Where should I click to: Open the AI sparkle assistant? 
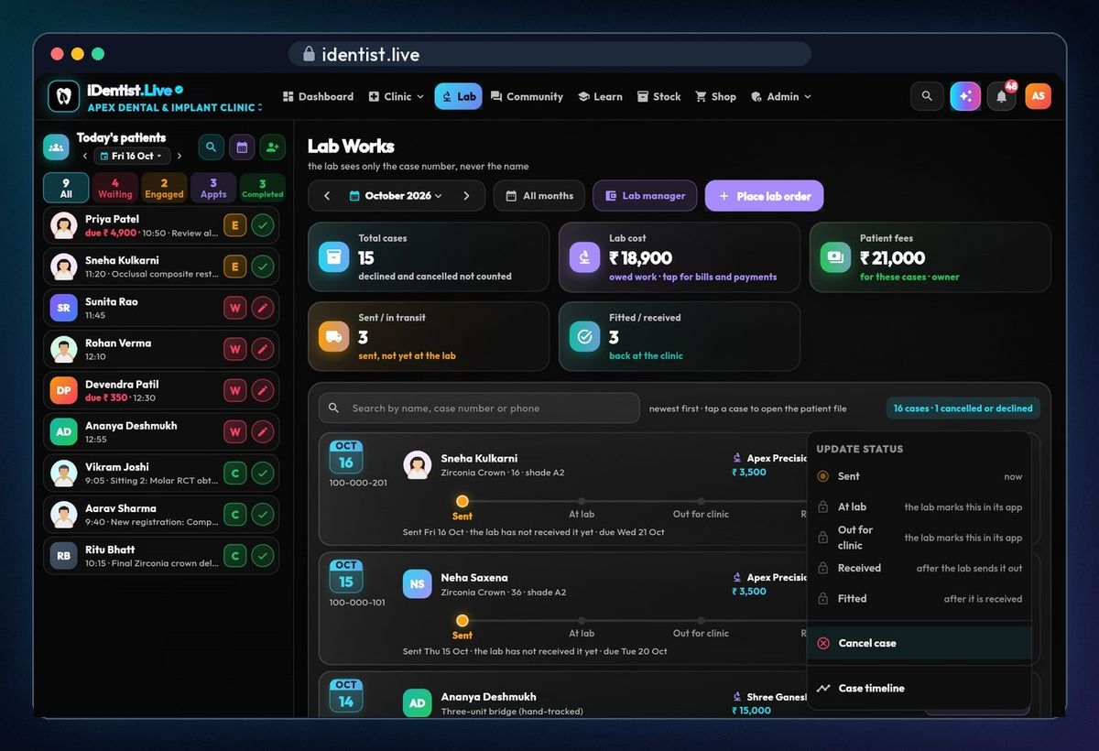point(965,96)
